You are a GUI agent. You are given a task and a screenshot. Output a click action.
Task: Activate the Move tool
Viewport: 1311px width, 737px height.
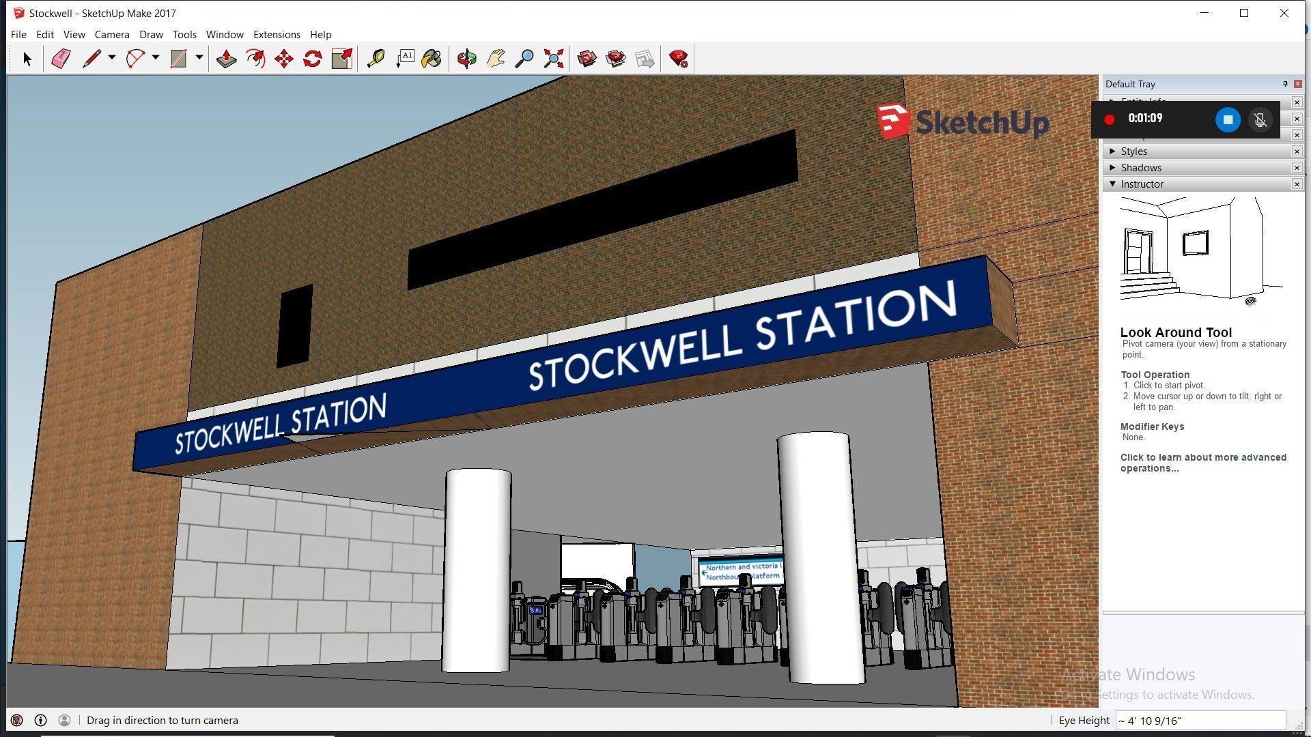pos(284,59)
